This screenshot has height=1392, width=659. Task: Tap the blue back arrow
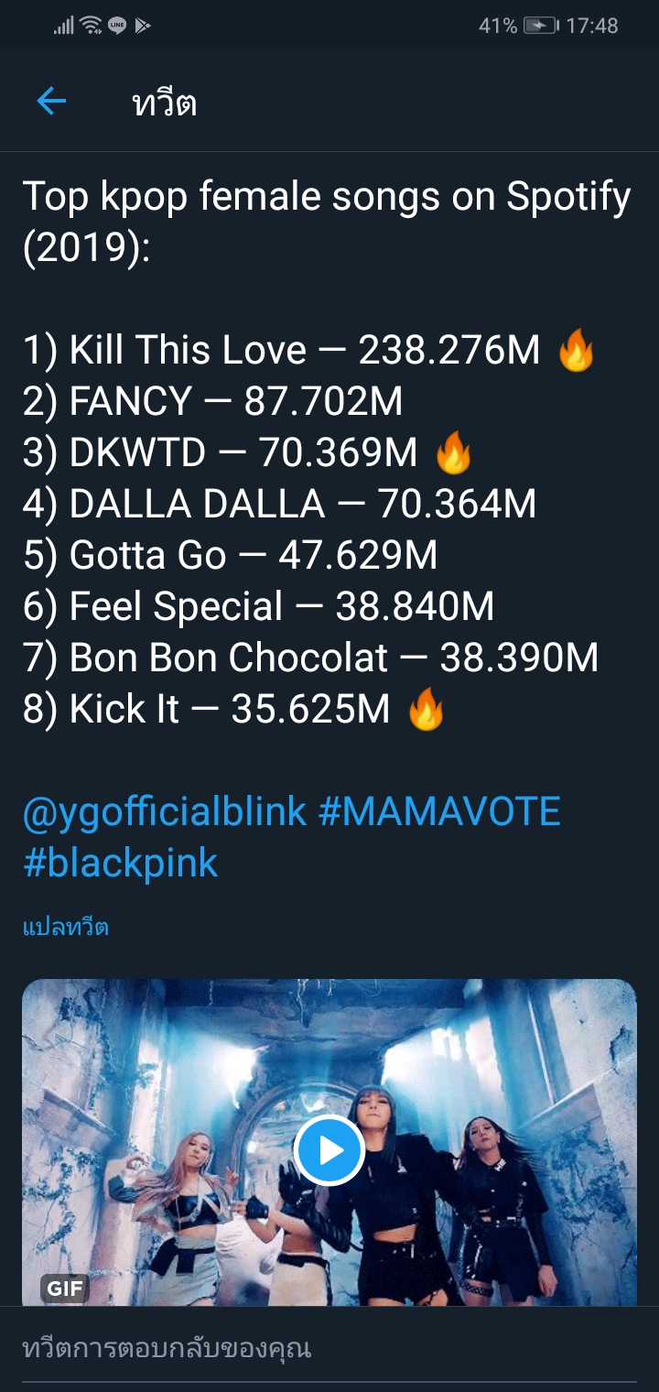[51, 102]
